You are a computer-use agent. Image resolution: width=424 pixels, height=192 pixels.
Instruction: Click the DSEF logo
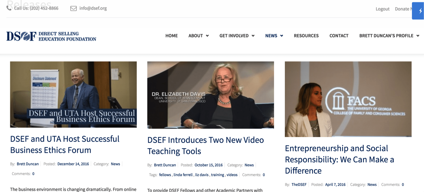click(51, 36)
